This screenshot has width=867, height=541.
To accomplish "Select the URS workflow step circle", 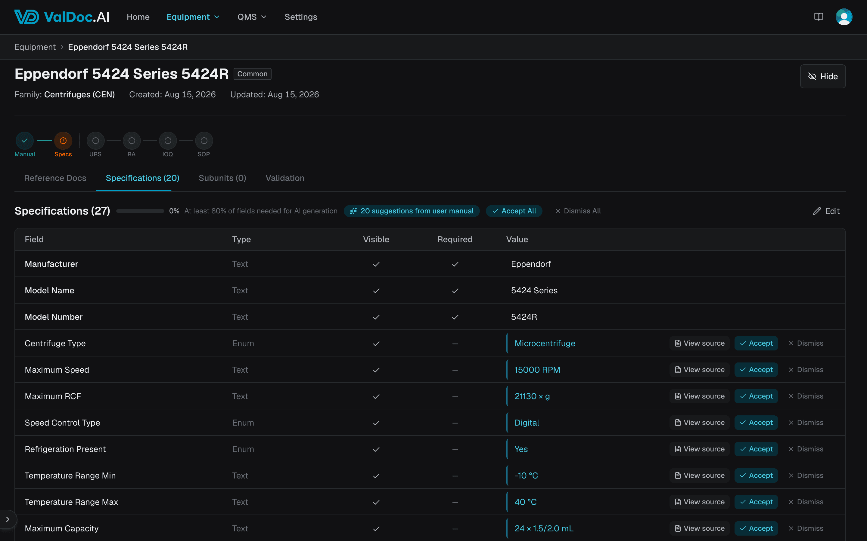I will pyautogui.click(x=96, y=141).
